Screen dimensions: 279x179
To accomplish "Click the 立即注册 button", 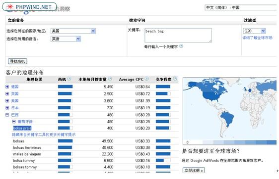I will pyautogui.click(x=194, y=170).
